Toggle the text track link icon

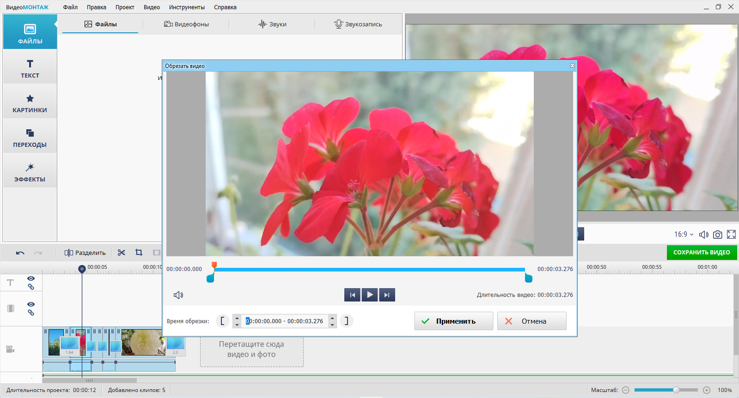coord(31,287)
